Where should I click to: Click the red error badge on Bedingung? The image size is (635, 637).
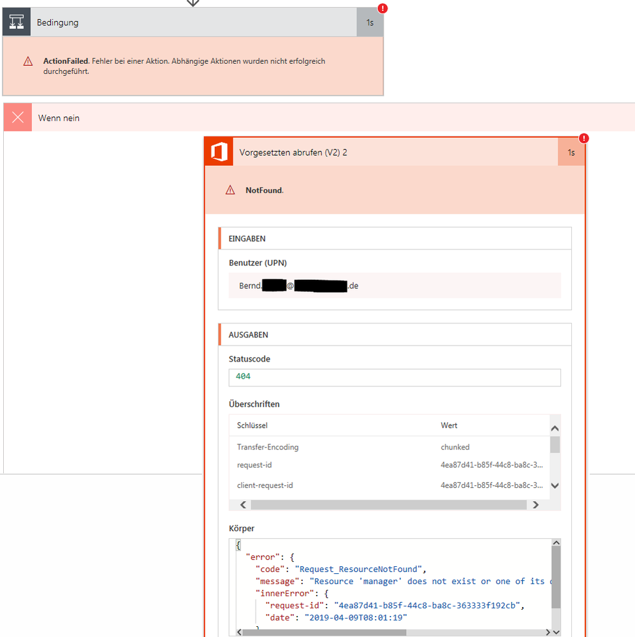click(x=383, y=8)
